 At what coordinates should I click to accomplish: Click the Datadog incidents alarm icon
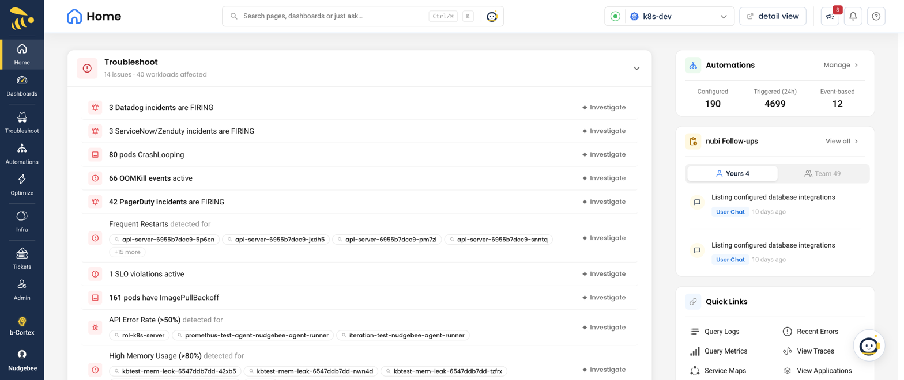pos(95,107)
